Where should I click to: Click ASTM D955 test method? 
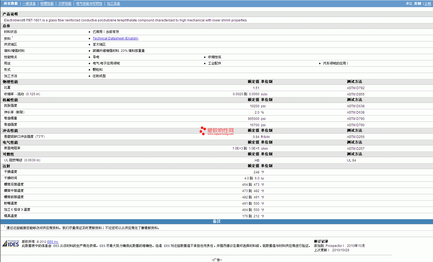355,94
